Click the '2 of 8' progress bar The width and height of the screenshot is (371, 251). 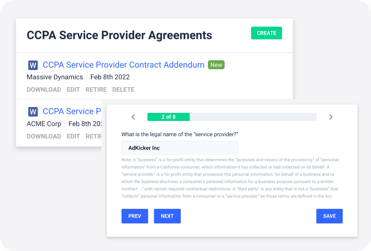(232, 117)
